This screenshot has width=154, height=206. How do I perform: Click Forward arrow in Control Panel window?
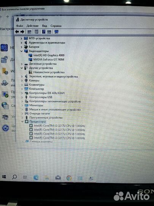[x=7, y=16]
